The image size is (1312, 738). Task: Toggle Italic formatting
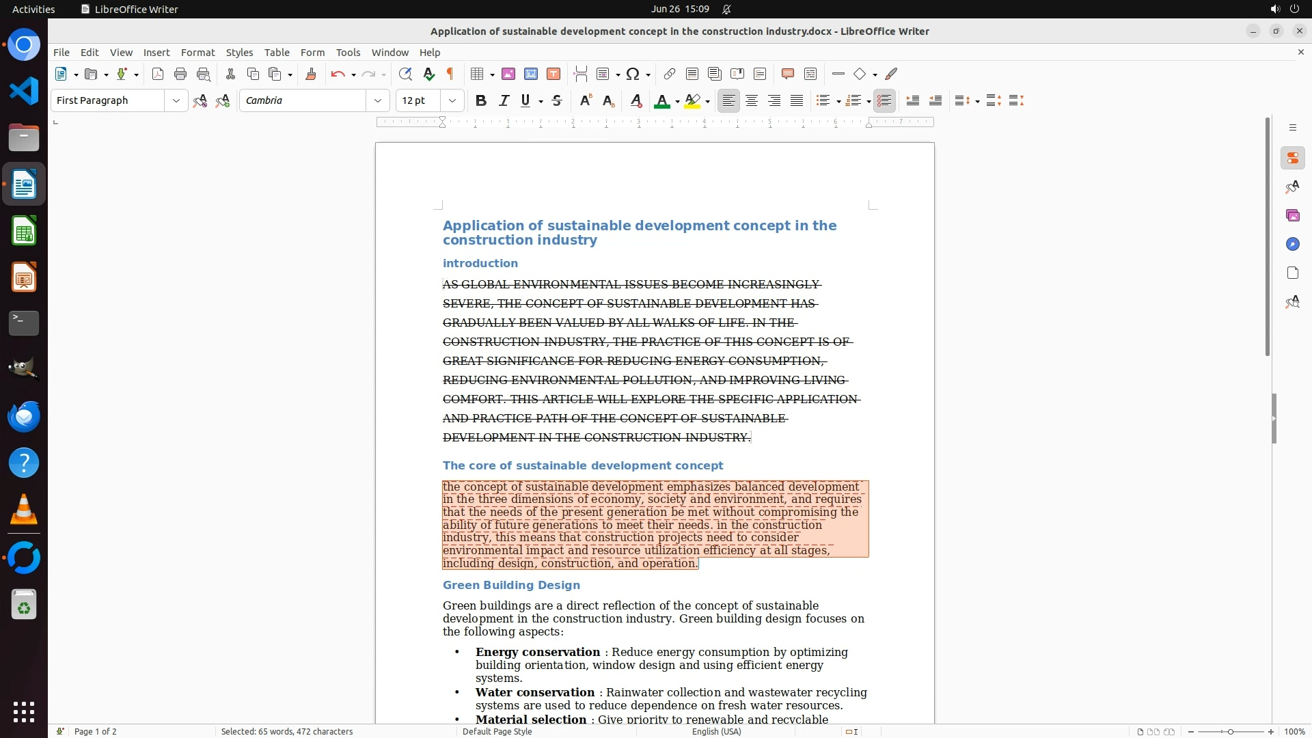504,101
